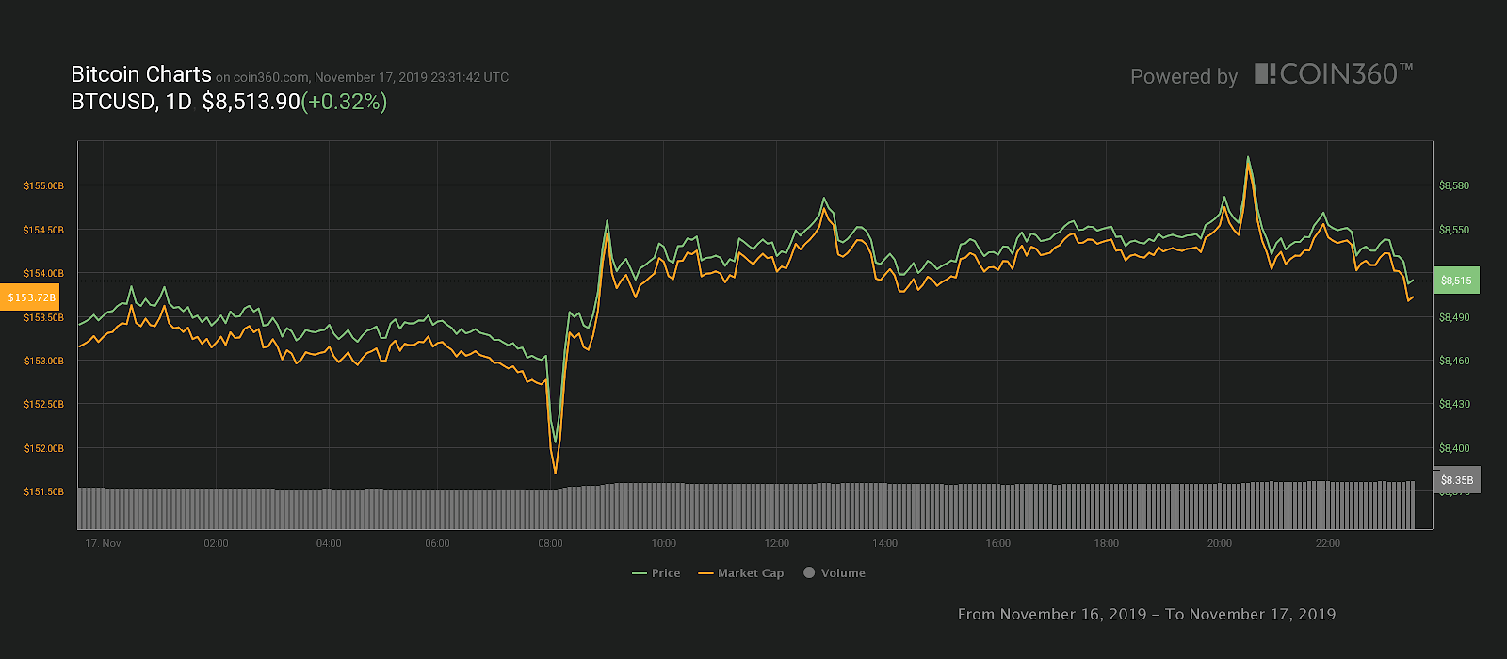Viewport: 1507px width, 659px height.
Task: Click the green $8,515 price marker
Action: click(1456, 281)
